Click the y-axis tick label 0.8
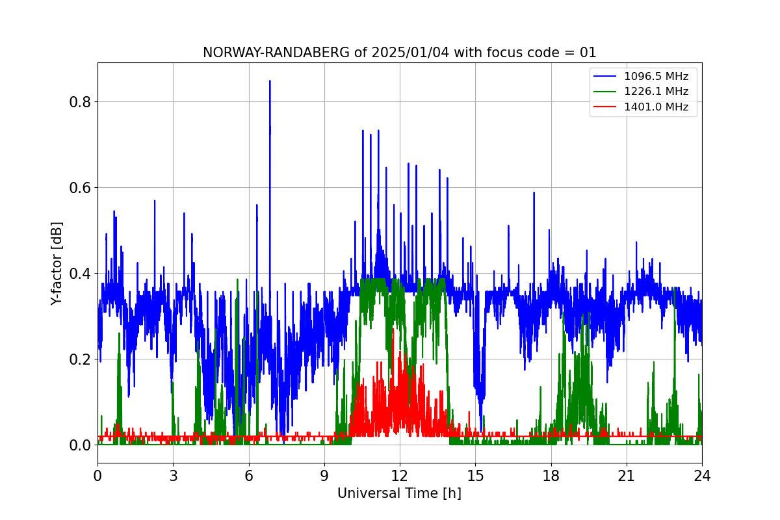The height and width of the screenshot is (520, 780). [80, 102]
